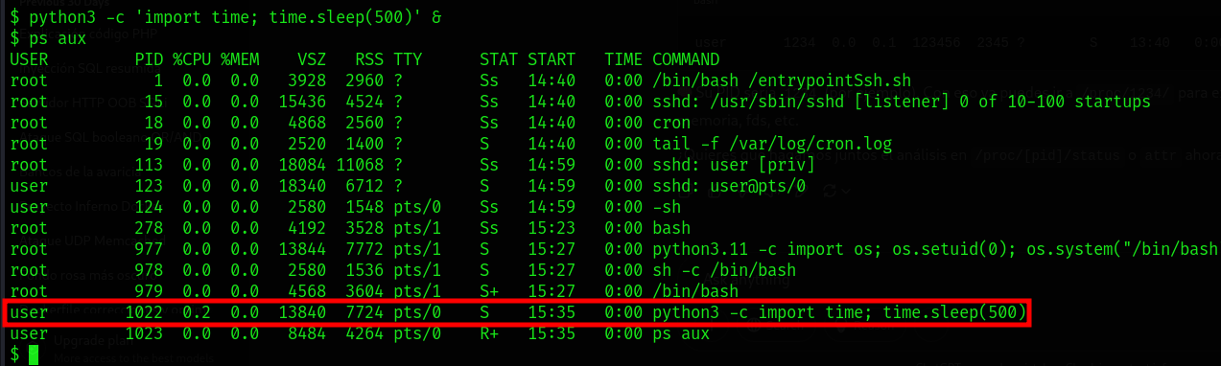Click the STAT column header
1221x366 pixels.
[x=499, y=59]
